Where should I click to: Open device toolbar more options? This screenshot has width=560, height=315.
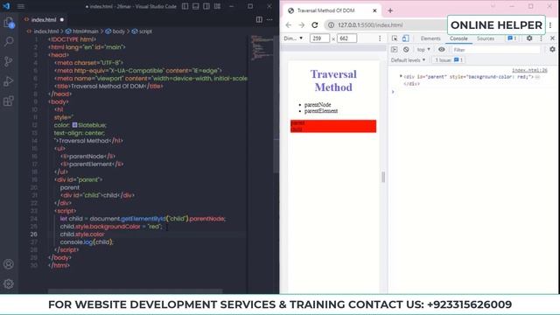tap(380, 38)
